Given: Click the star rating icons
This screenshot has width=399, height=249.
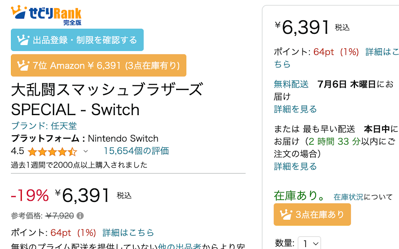Looking at the screenshot, I should (x=52, y=151).
